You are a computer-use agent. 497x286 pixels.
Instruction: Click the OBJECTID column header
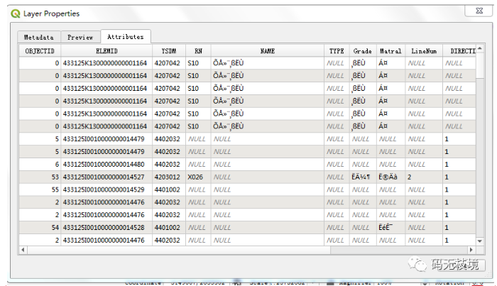[x=40, y=51]
